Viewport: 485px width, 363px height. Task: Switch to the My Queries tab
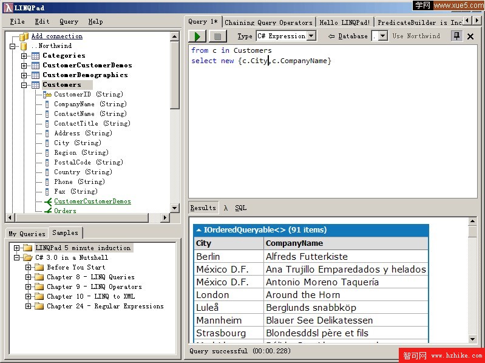pyautogui.click(x=27, y=234)
